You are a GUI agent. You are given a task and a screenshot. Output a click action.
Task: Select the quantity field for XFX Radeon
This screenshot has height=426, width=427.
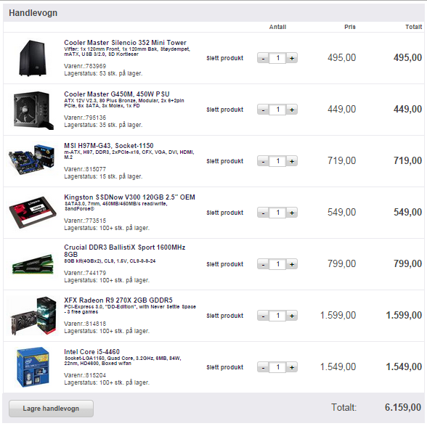(277, 316)
